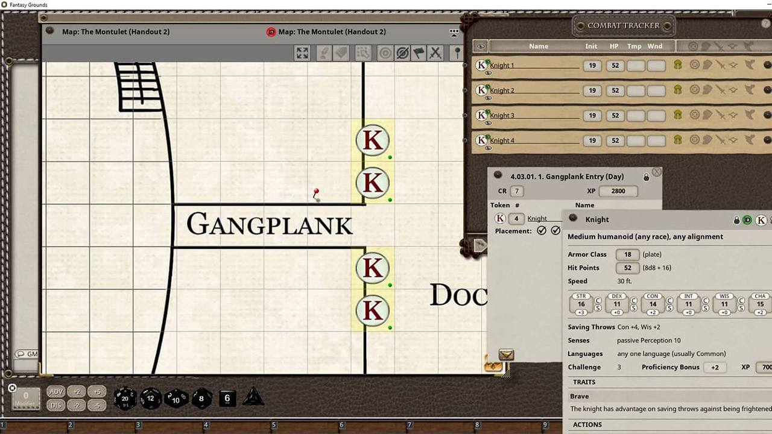Click the flag mask icon on the map toolbar
This screenshot has height=434, width=772.
coord(419,53)
